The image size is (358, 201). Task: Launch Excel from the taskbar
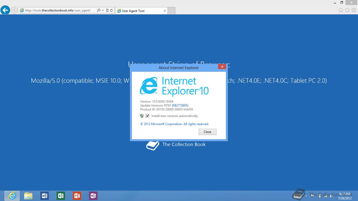(x=61, y=196)
